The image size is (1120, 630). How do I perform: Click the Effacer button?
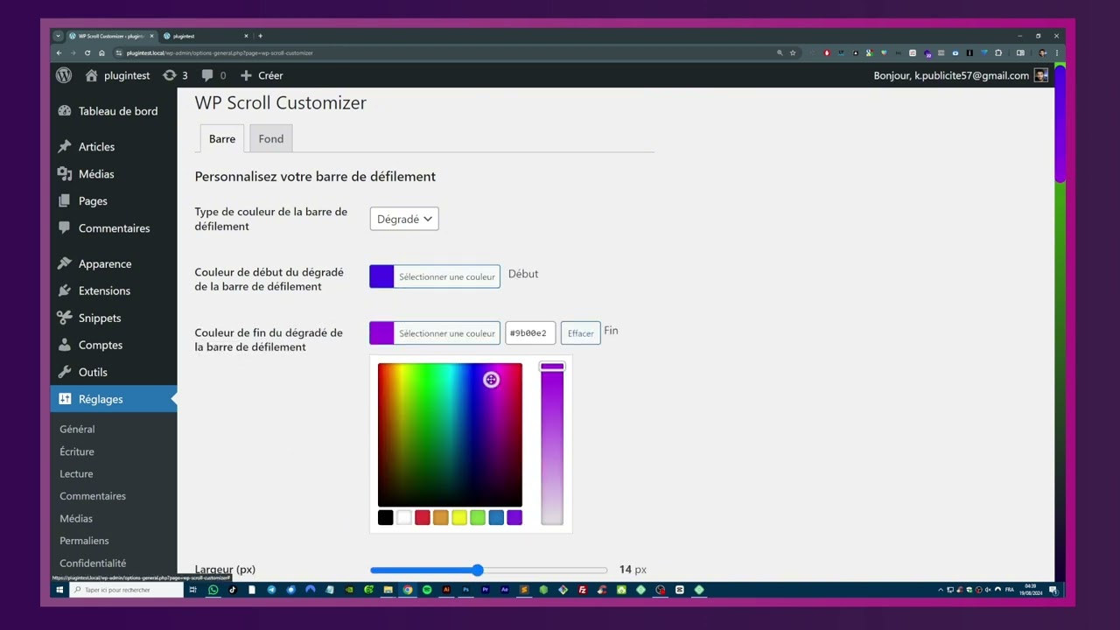[x=580, y=333]
